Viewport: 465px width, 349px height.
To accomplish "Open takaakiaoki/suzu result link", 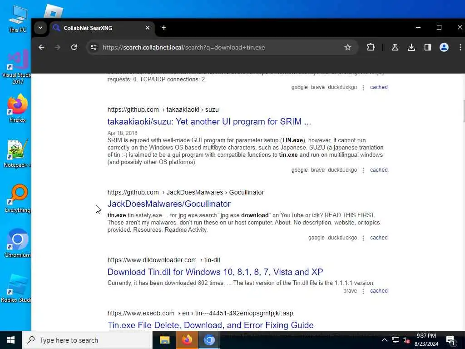I will pos(209,122).
